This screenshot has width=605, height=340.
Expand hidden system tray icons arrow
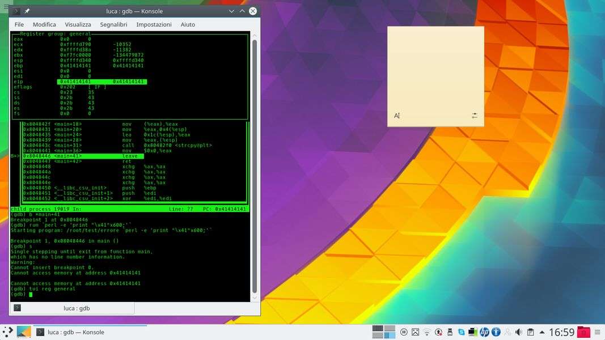[x=542, y=332]
